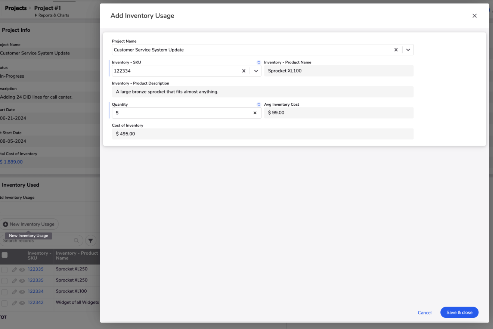Clear the Inventory SKU value 122334
Image resolution: width=493 pixels, height=329 pixels.
[244, 71]
